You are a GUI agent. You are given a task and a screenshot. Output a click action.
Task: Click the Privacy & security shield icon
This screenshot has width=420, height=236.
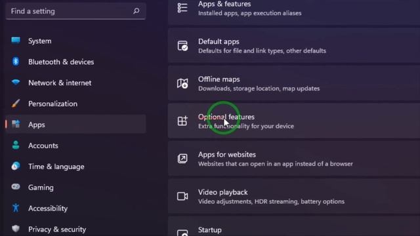(x=16, y=229)
